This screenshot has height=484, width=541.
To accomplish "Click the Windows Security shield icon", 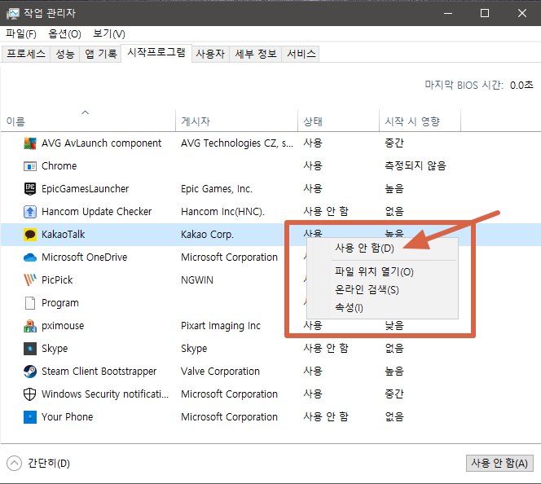I will (29, 394).
